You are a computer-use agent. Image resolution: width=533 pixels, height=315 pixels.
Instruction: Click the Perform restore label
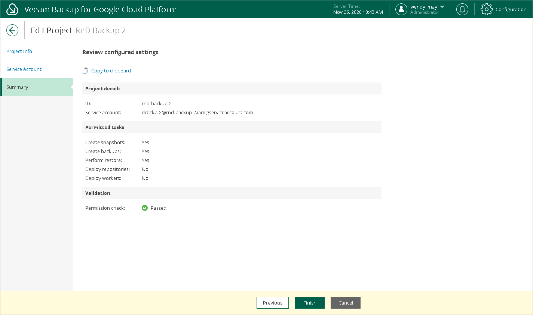pyautogui.click(x=104, y=160)
